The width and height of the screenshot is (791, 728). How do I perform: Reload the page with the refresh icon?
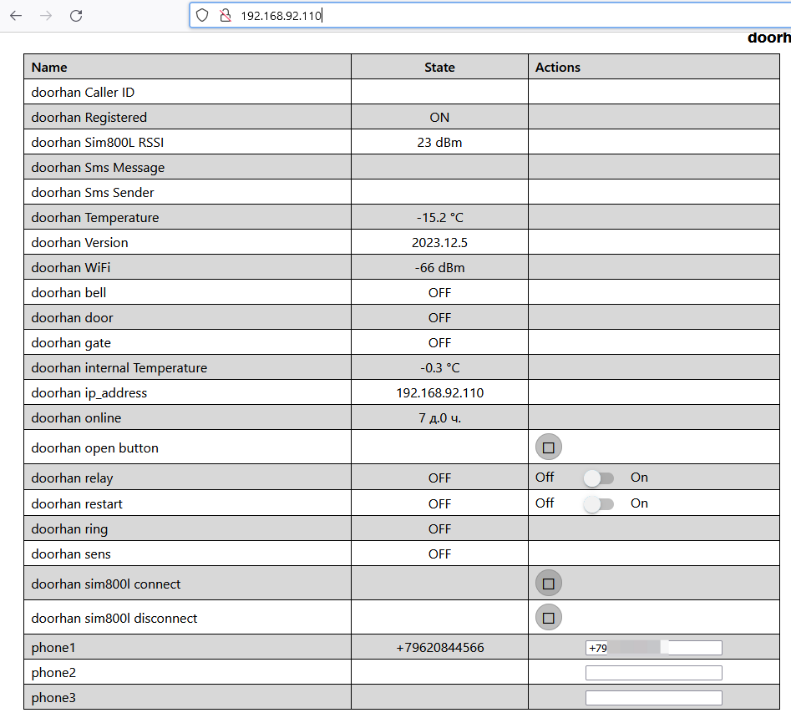coord(76,16)
